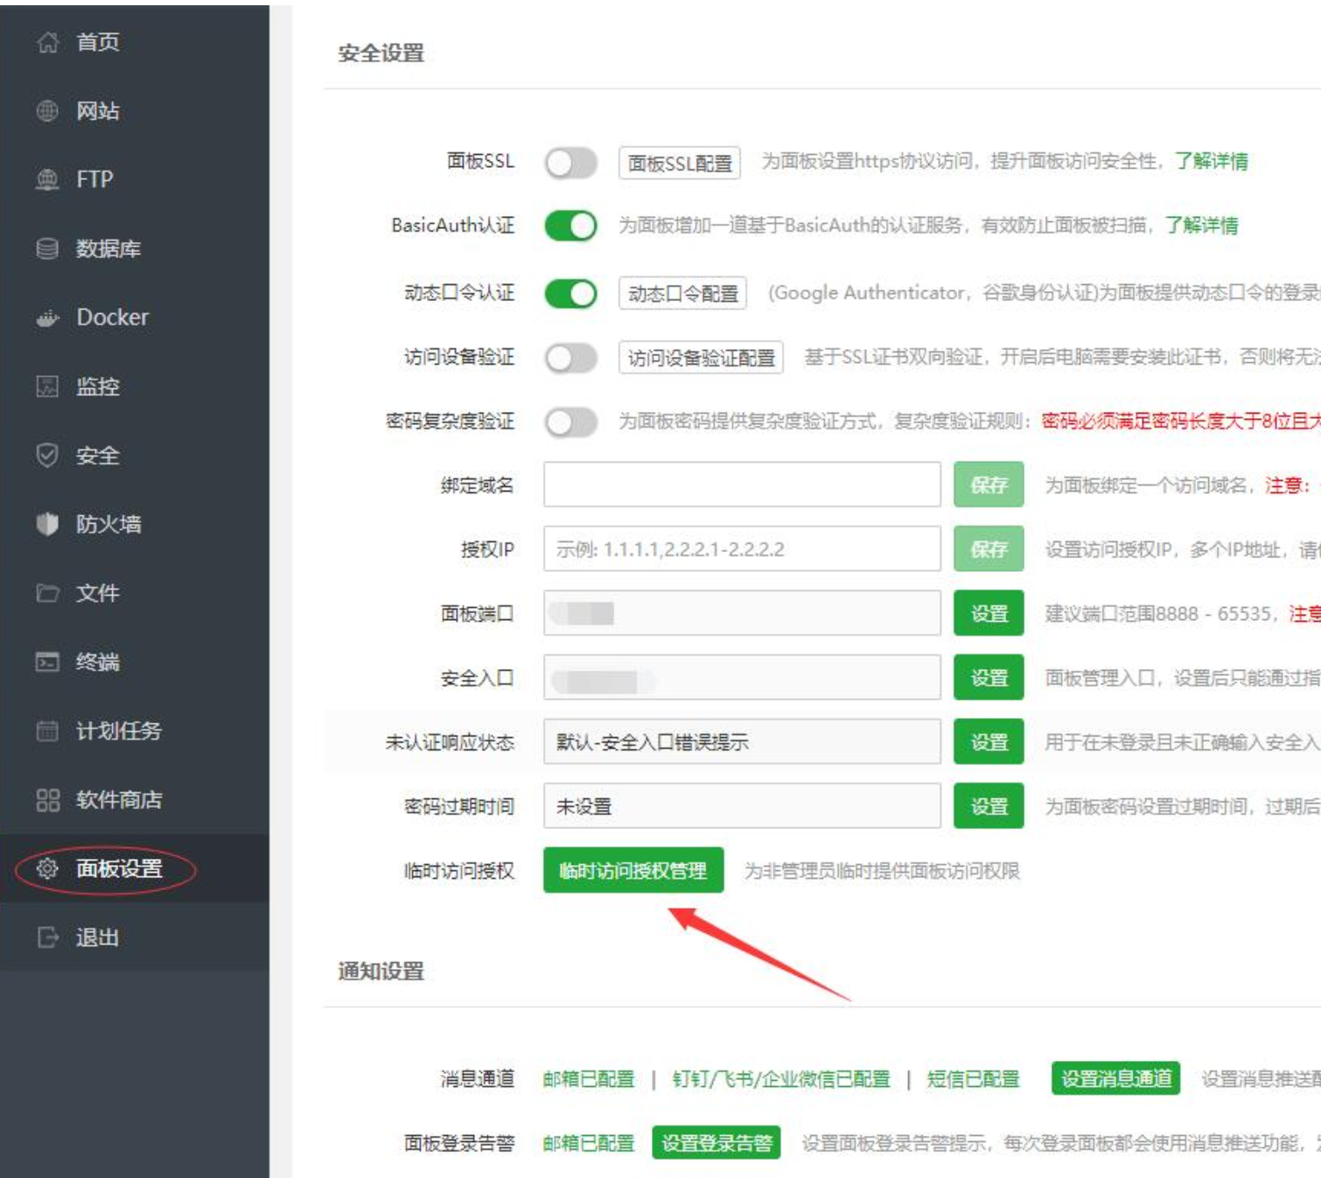Click the shield icon for 安全
The image size is (1321, 1178).
tap(47, 455)
